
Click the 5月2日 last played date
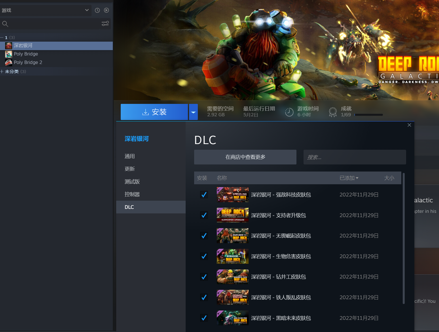(251, 115)
